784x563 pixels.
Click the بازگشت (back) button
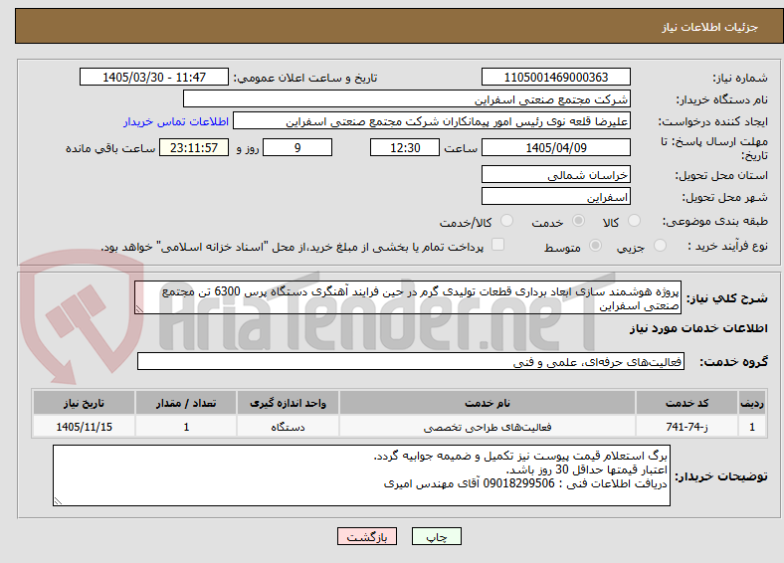coord(367,536)
